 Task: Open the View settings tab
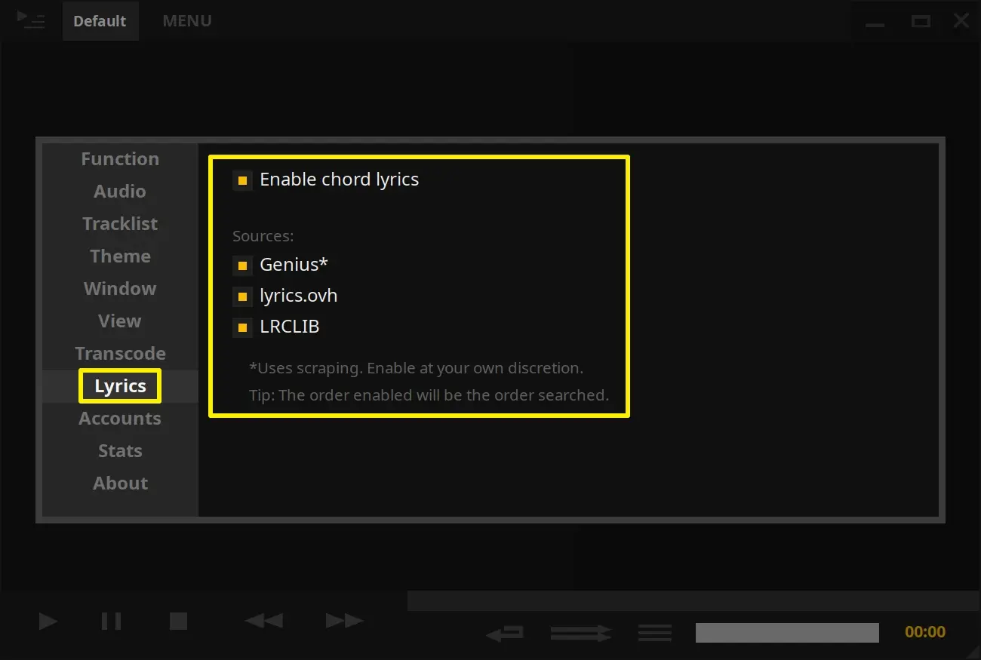pos(120,321)
